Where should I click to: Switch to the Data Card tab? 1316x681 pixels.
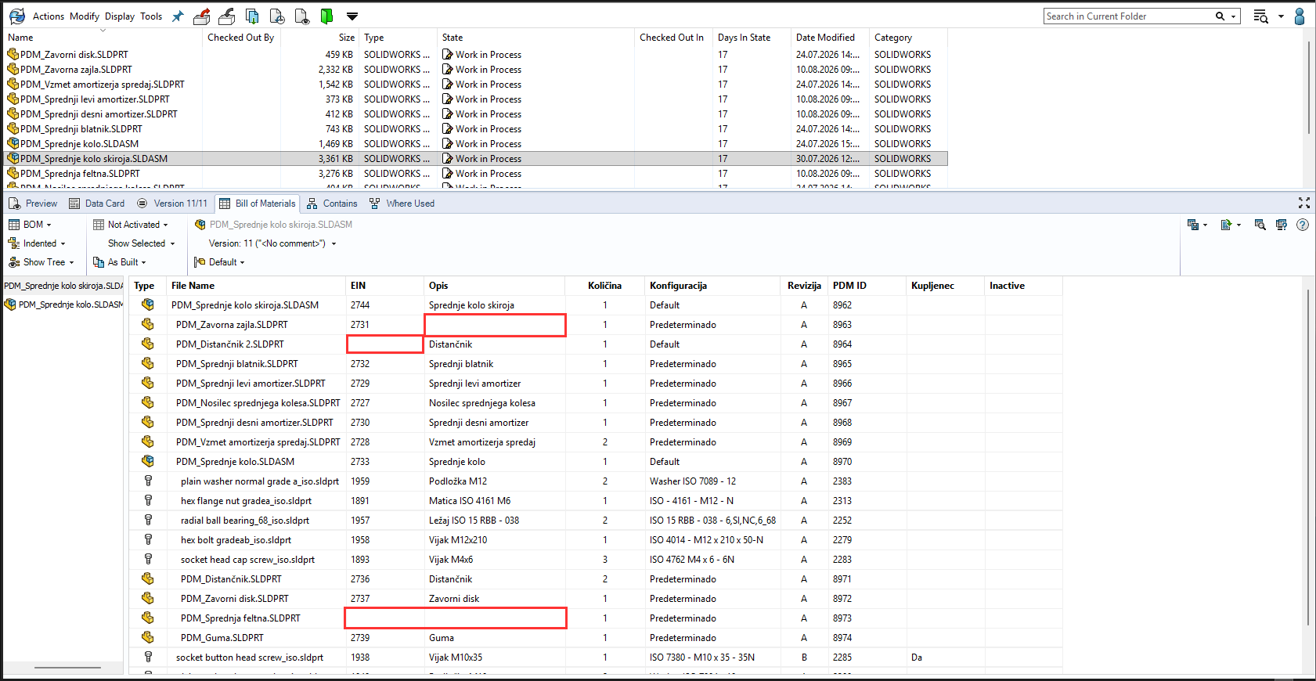[97, 204]
